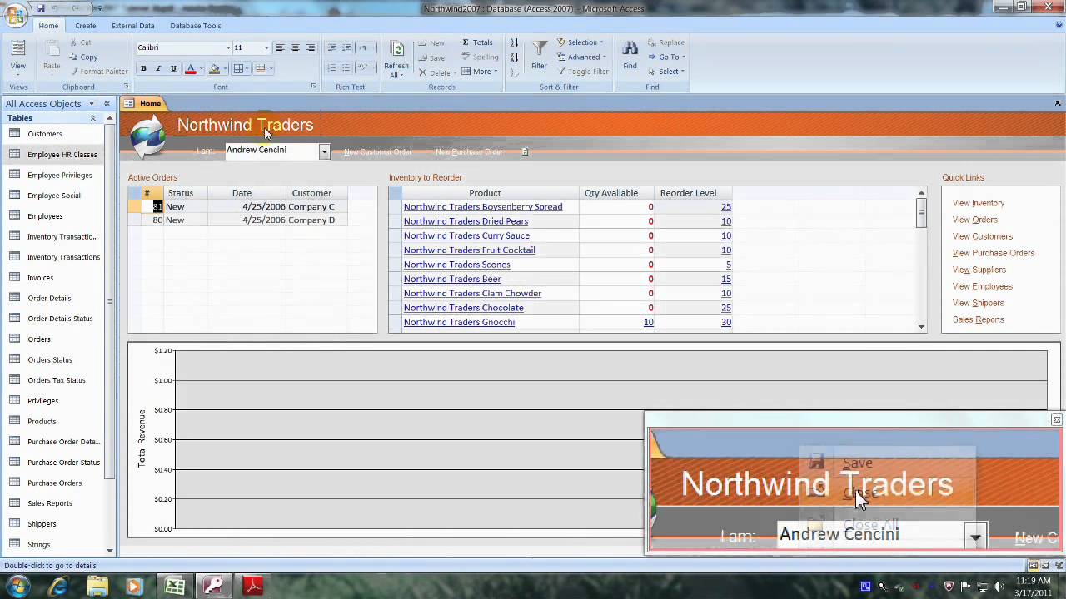Viewport: 1066px width, 599px height.
Task: Click the Help question mark icon
Action: [x=1059, y=25]
